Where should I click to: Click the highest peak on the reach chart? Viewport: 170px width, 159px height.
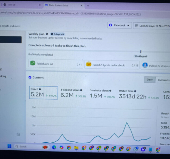pyautogui.click(x=127, y=122)
